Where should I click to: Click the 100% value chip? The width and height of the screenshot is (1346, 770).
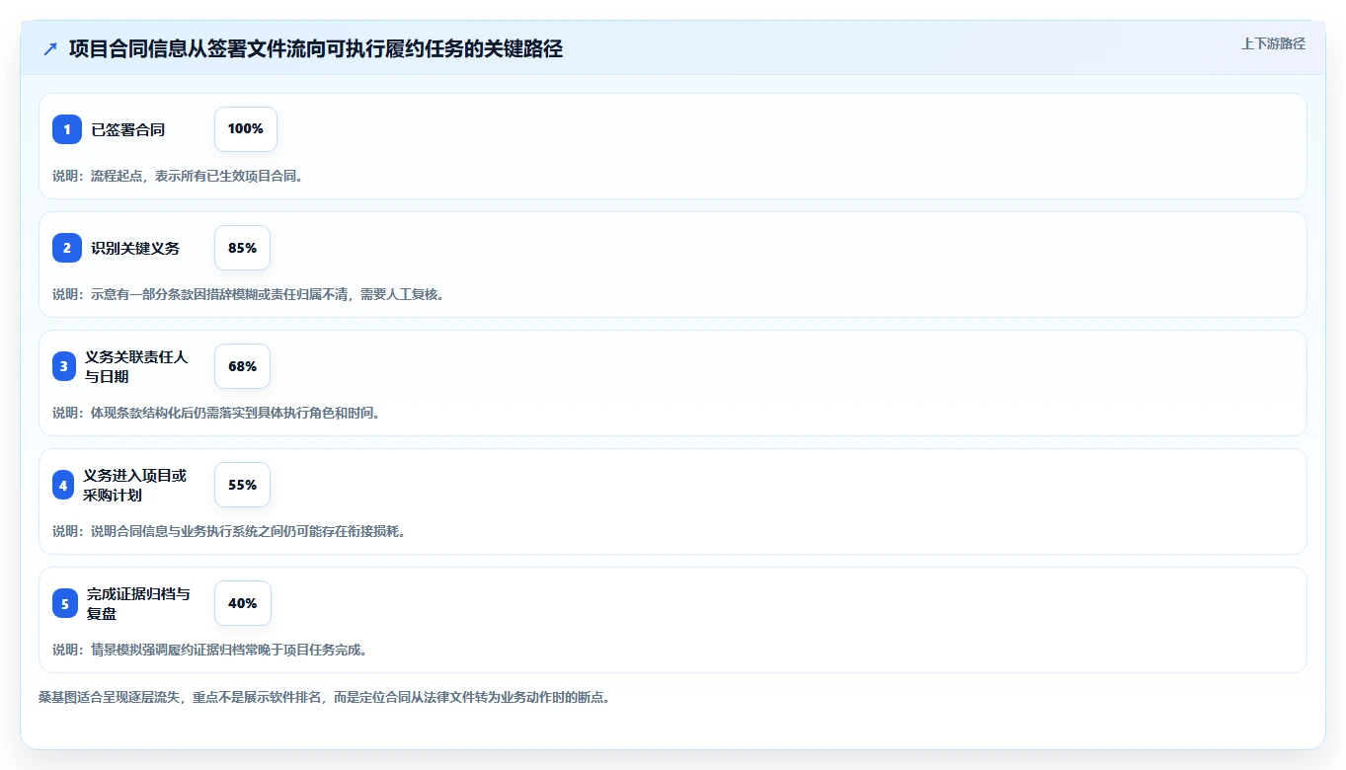click(246, 129)
